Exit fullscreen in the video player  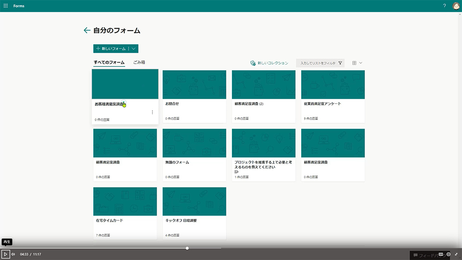(x=456, y=254)
